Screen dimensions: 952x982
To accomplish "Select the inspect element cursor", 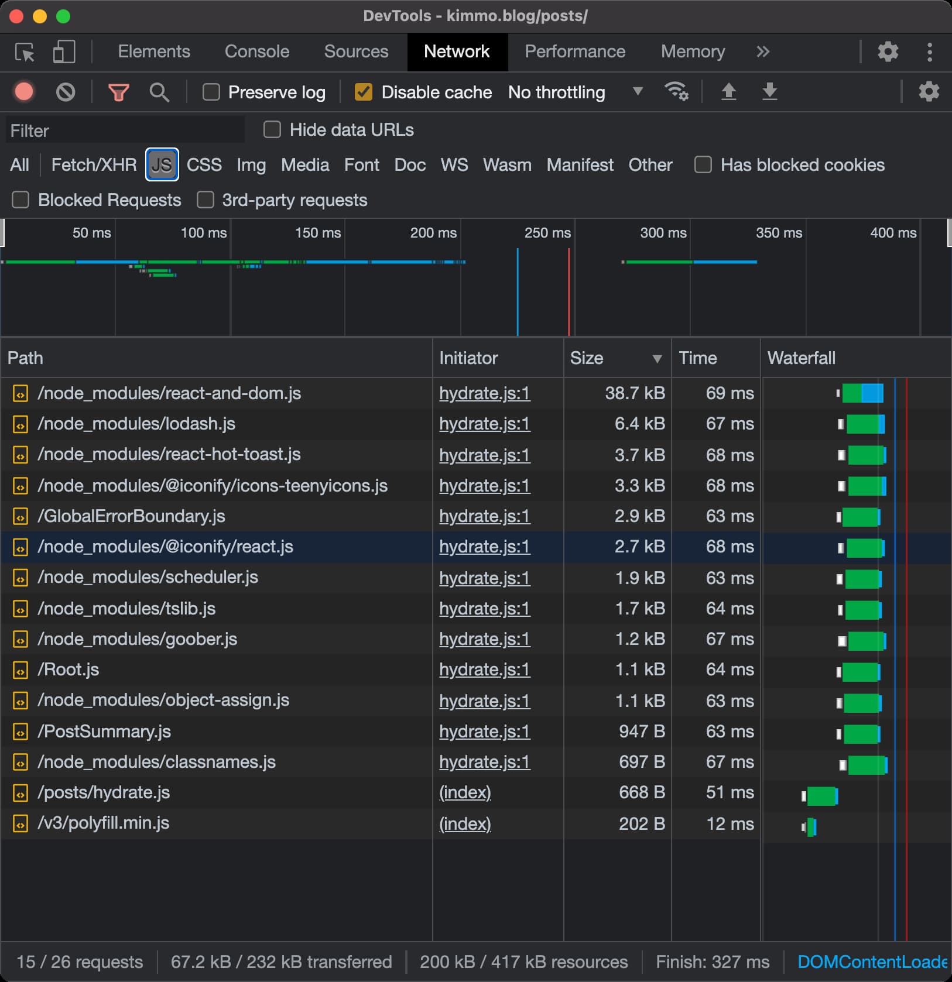I will point(25,52).
